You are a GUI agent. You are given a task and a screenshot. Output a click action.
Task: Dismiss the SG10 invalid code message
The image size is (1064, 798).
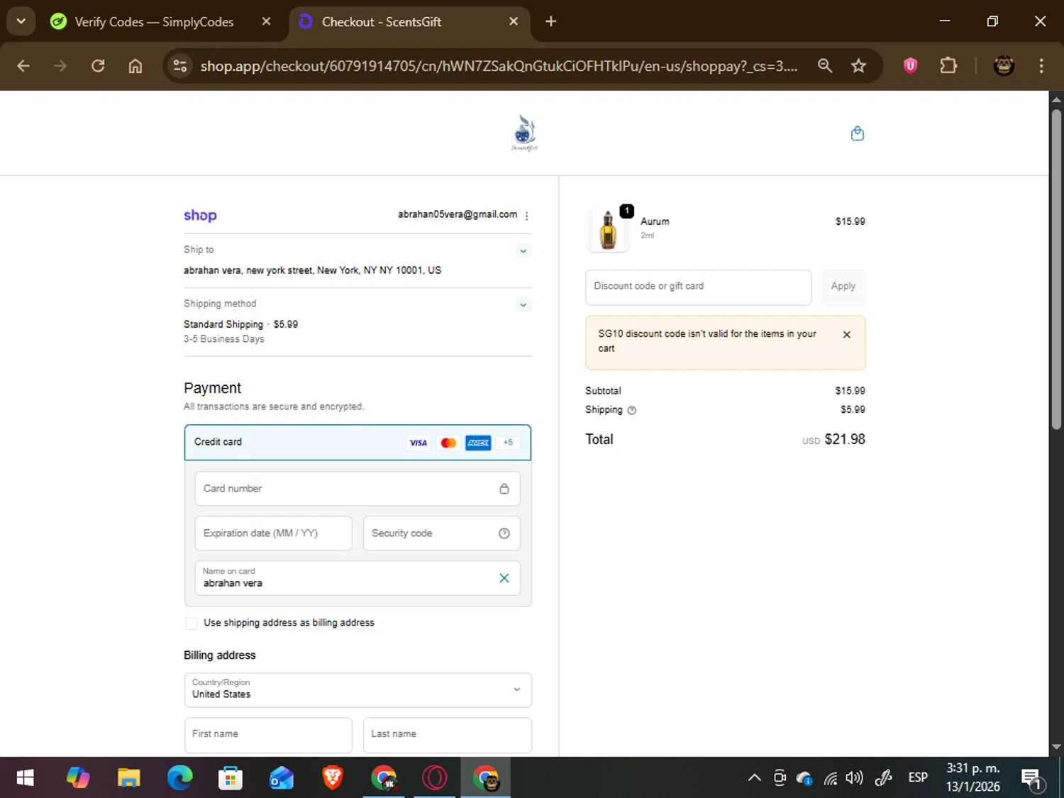(x=846, y=335)
